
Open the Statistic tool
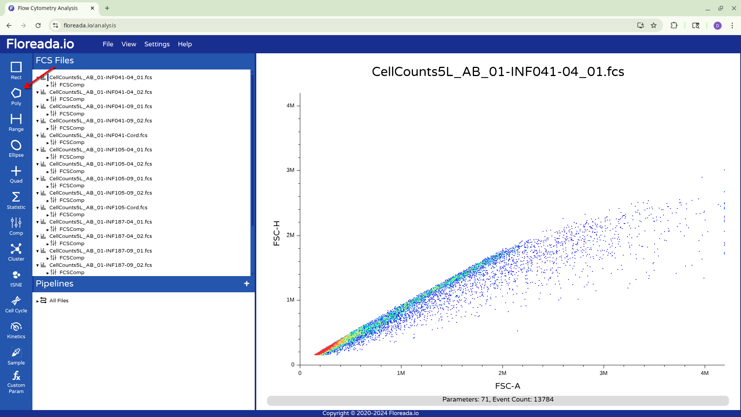(x=16, y=200)
